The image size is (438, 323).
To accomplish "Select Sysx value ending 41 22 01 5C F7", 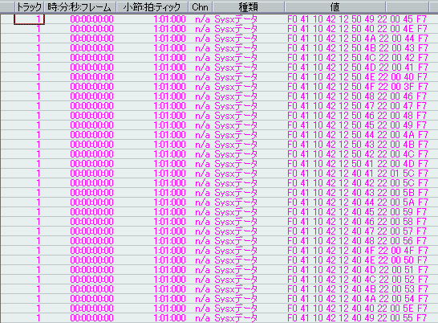I will coord(357,174).
